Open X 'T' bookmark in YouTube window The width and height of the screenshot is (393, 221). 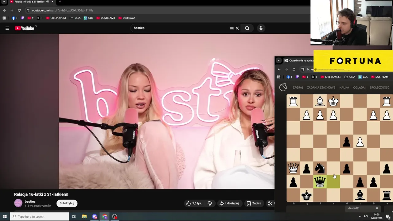pos(40,18)
